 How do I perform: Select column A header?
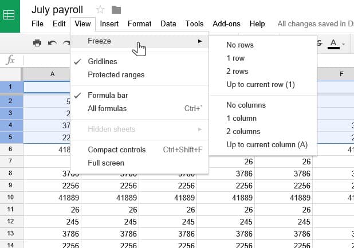click(52, 74)
